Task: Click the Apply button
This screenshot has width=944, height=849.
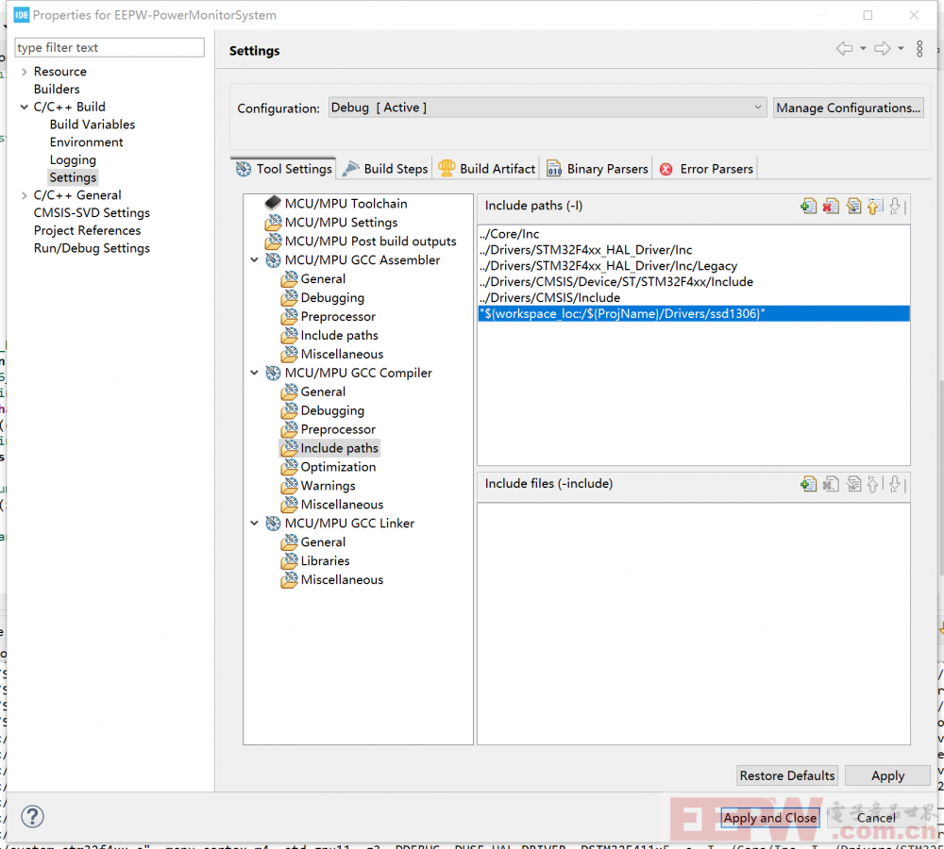Action: 887,775
